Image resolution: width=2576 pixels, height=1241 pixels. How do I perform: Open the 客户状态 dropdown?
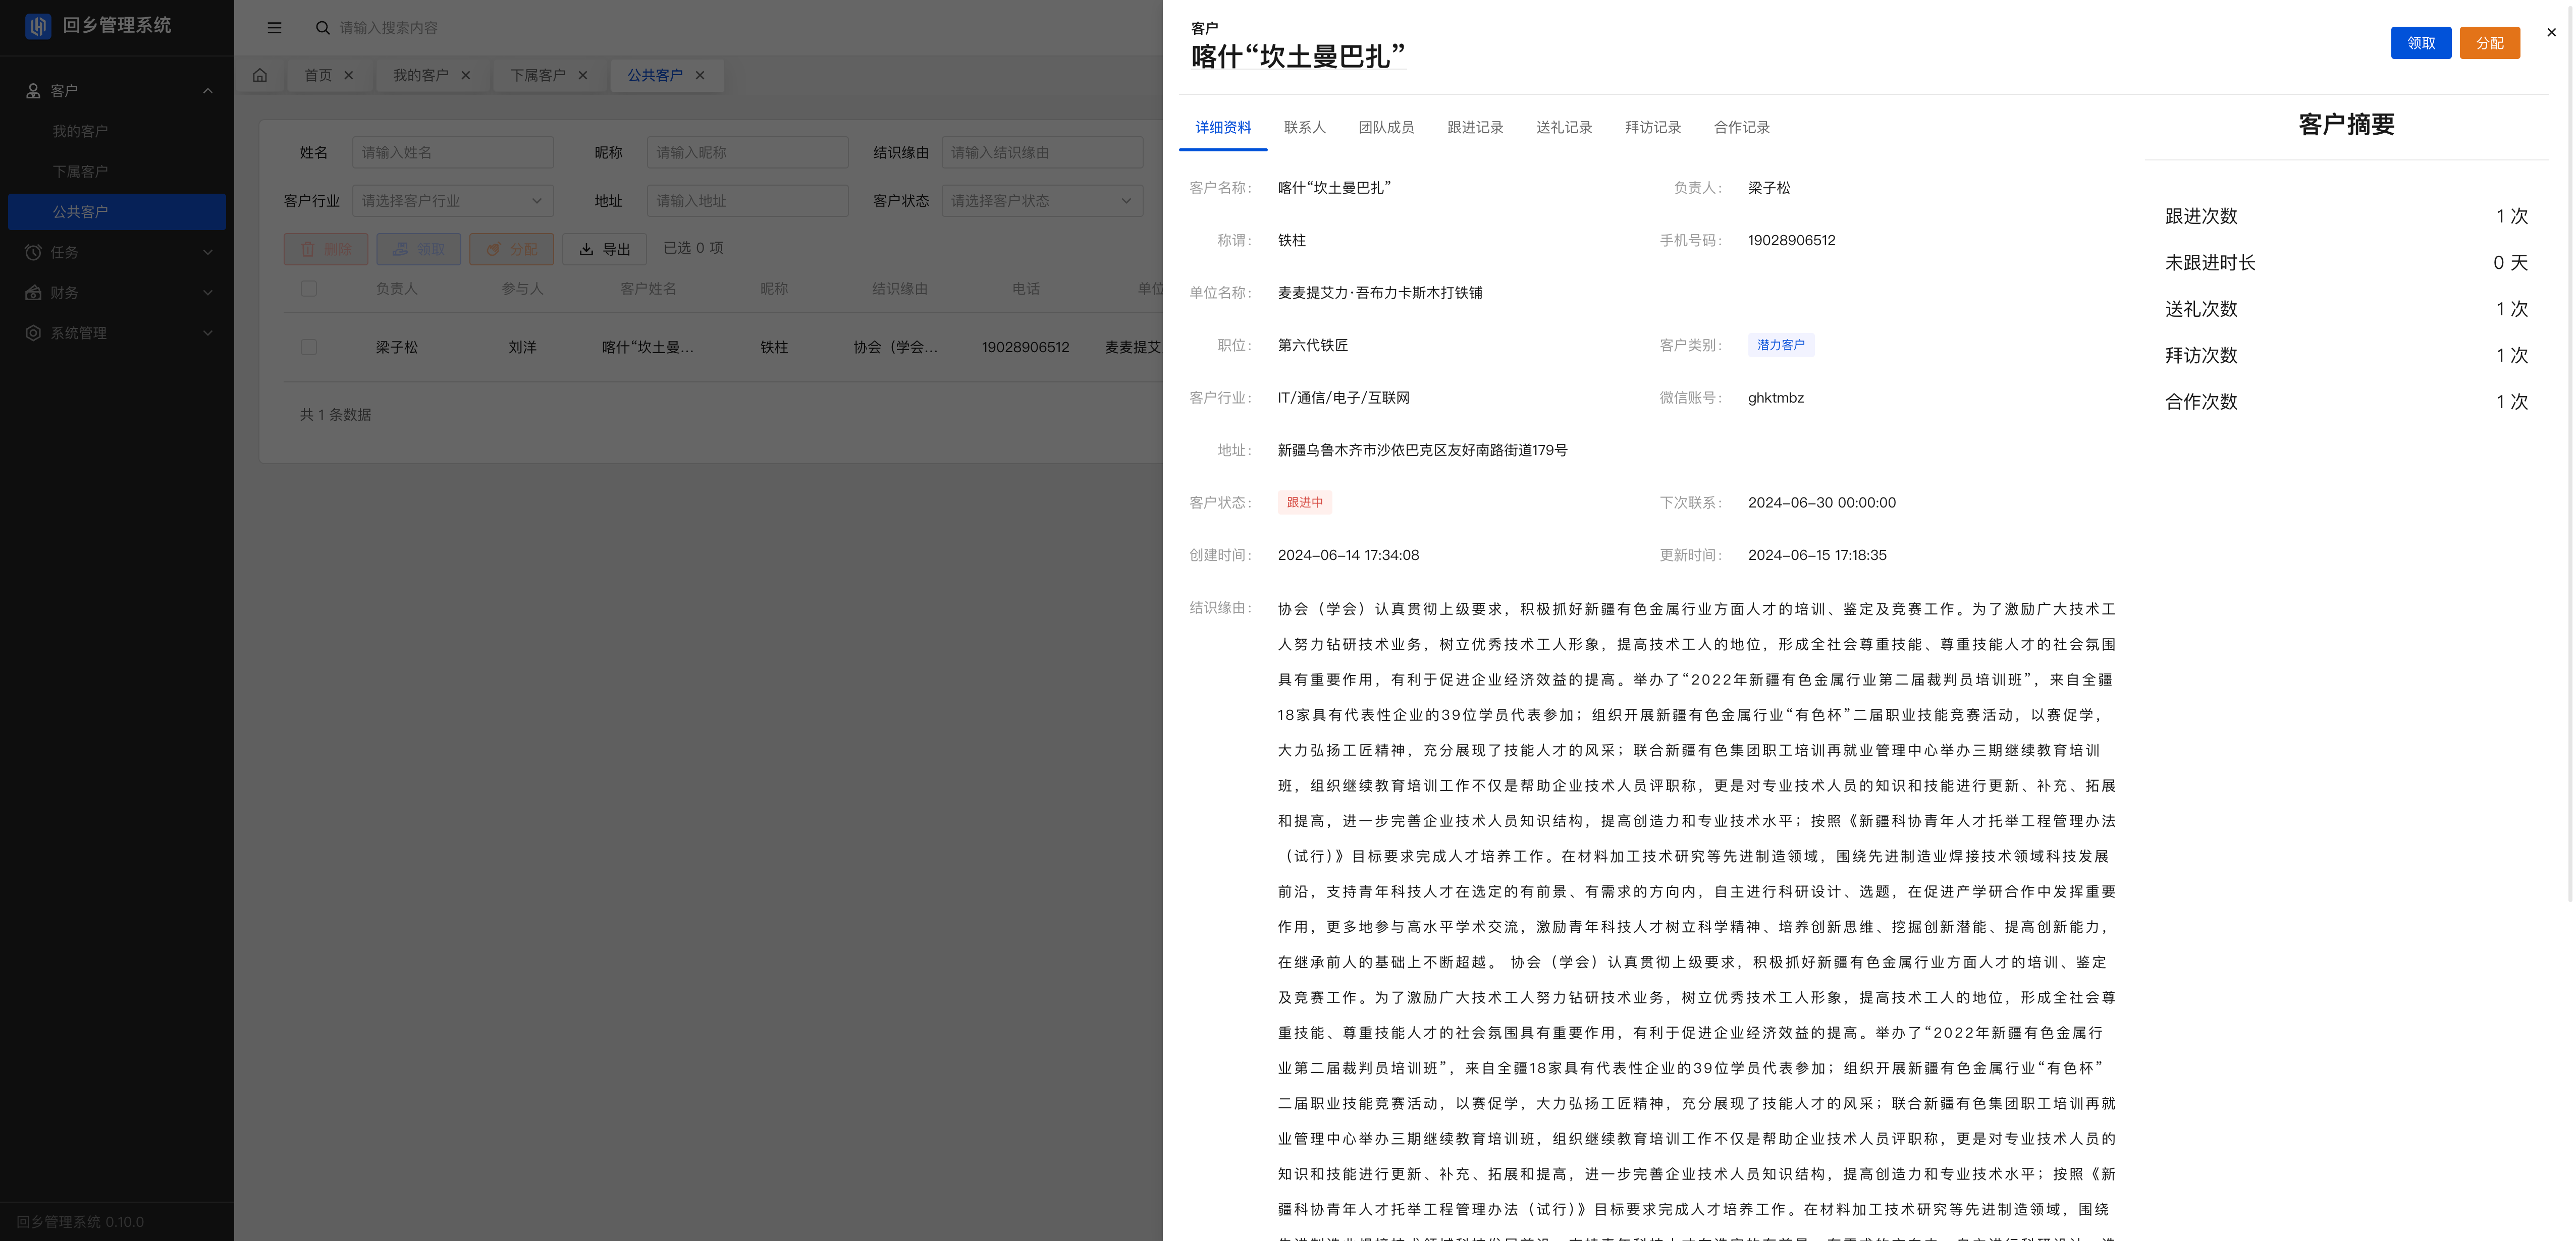(x=1041, y=201)
